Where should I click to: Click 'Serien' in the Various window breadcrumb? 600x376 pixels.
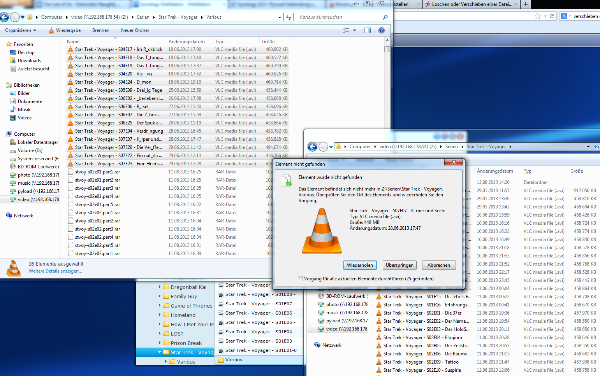pos(143,17)
